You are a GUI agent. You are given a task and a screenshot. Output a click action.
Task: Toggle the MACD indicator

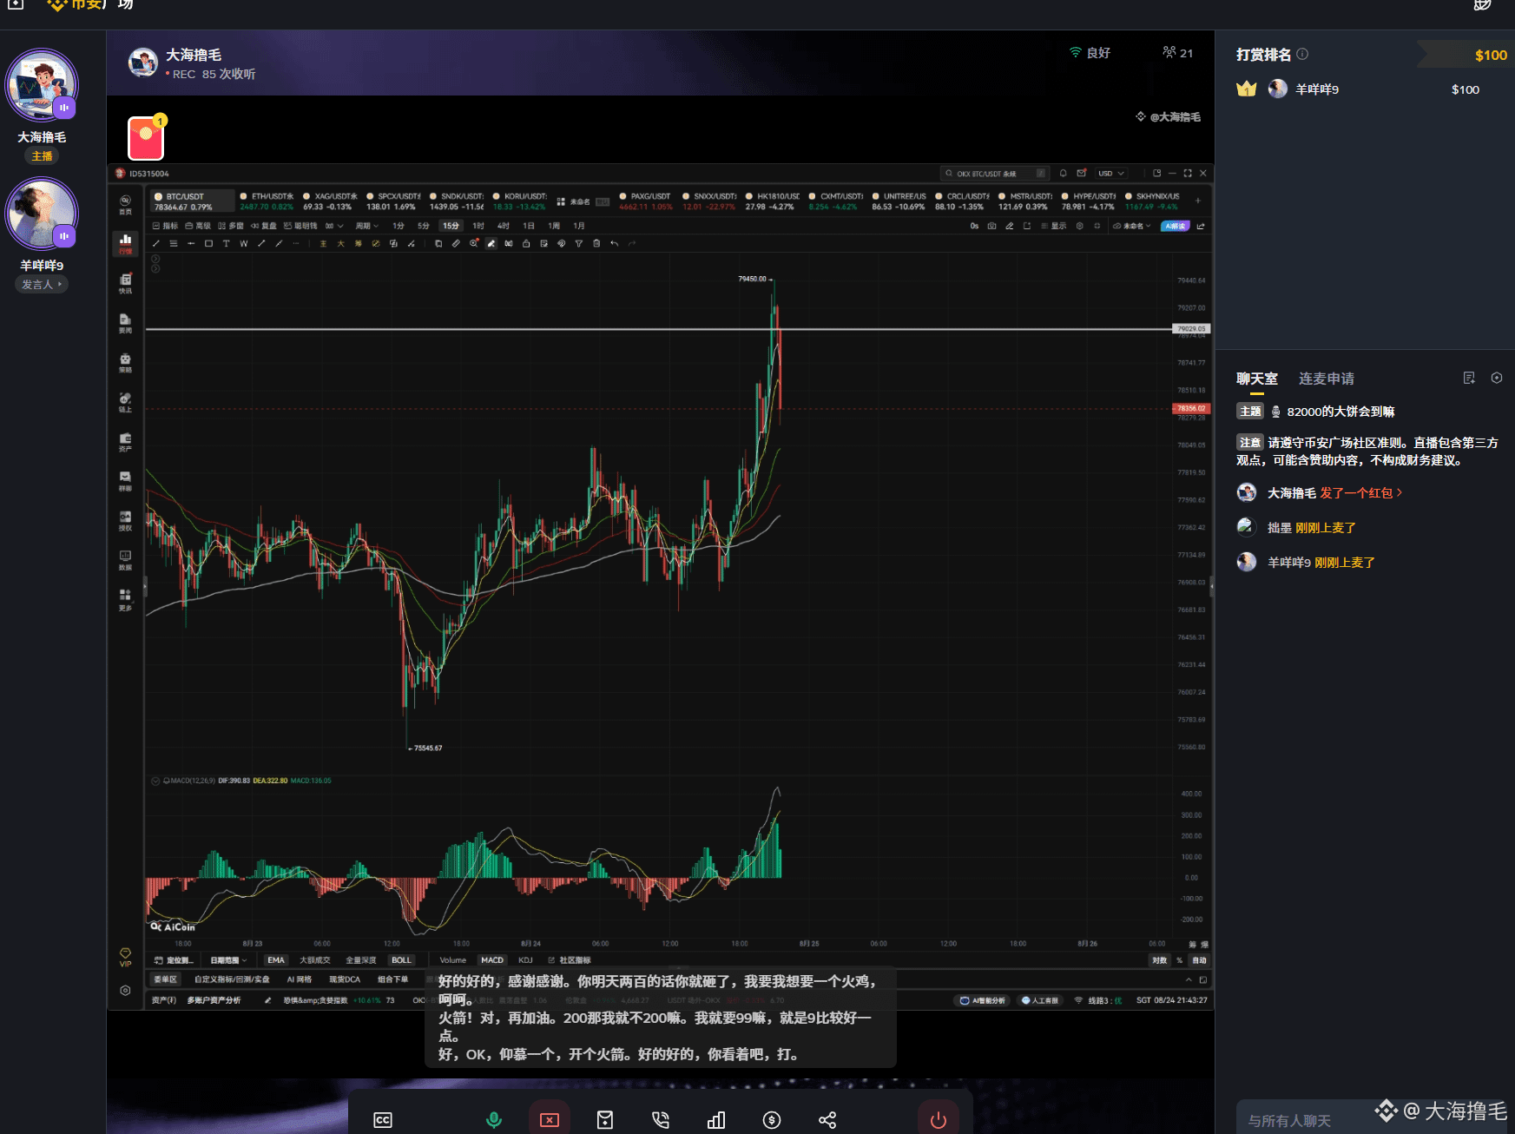[492, 960]
